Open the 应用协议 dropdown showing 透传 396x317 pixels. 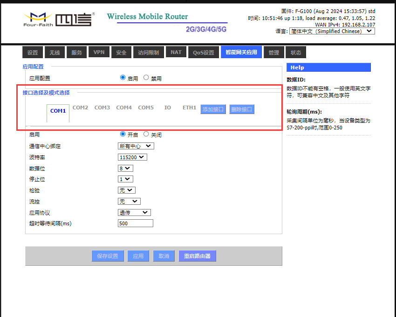(x=134, y=213)
